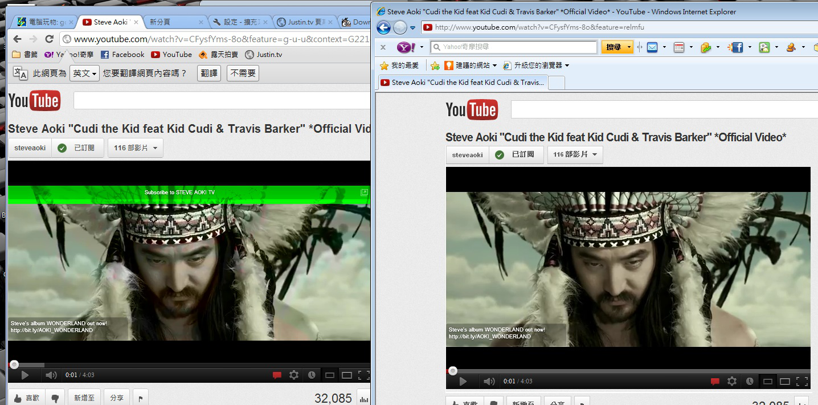Screen dimensions: 818x405
Task: Open the Facebook icon in Yahoo toolbar
Action: click(x=737, y=47)
